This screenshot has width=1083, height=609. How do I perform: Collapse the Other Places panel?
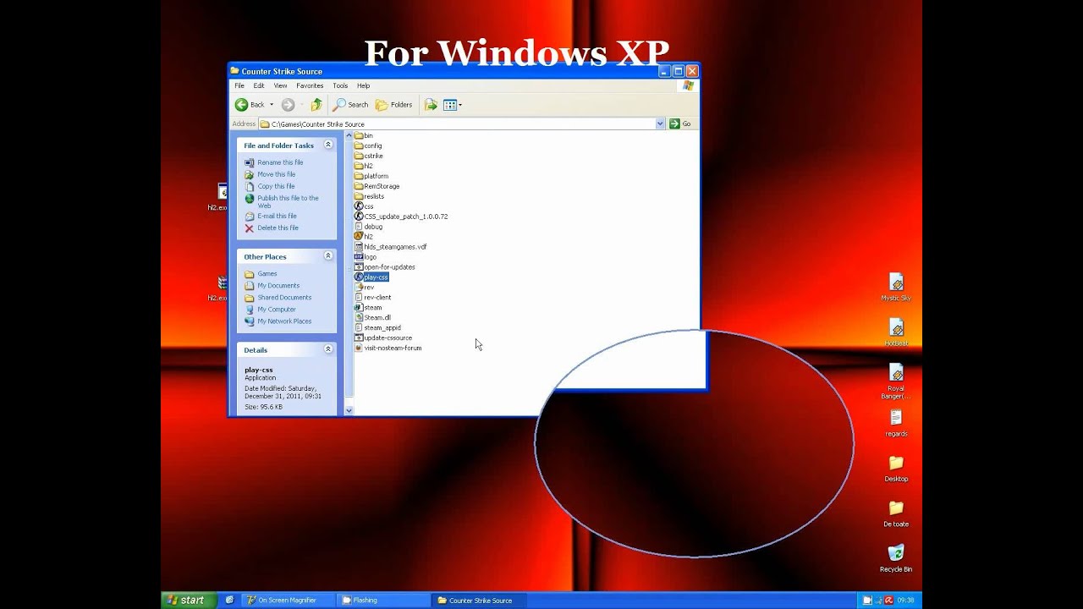(x=328, y=255)
